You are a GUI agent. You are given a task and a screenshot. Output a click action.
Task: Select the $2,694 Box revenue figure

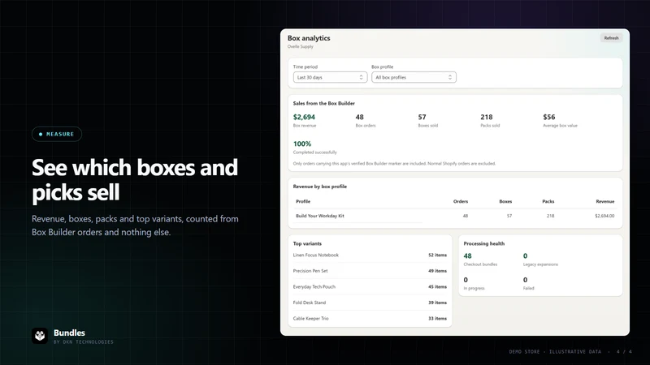304,117
